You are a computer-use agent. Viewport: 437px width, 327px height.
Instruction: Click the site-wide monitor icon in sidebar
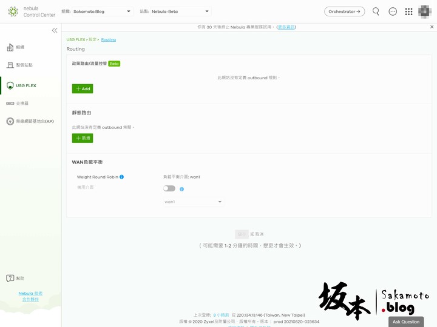point(10,65)
